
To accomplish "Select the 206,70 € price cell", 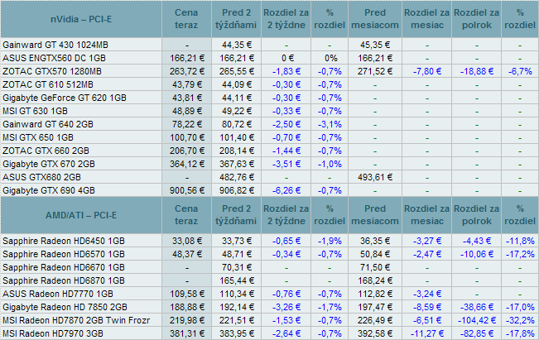I will coord(186,151).
